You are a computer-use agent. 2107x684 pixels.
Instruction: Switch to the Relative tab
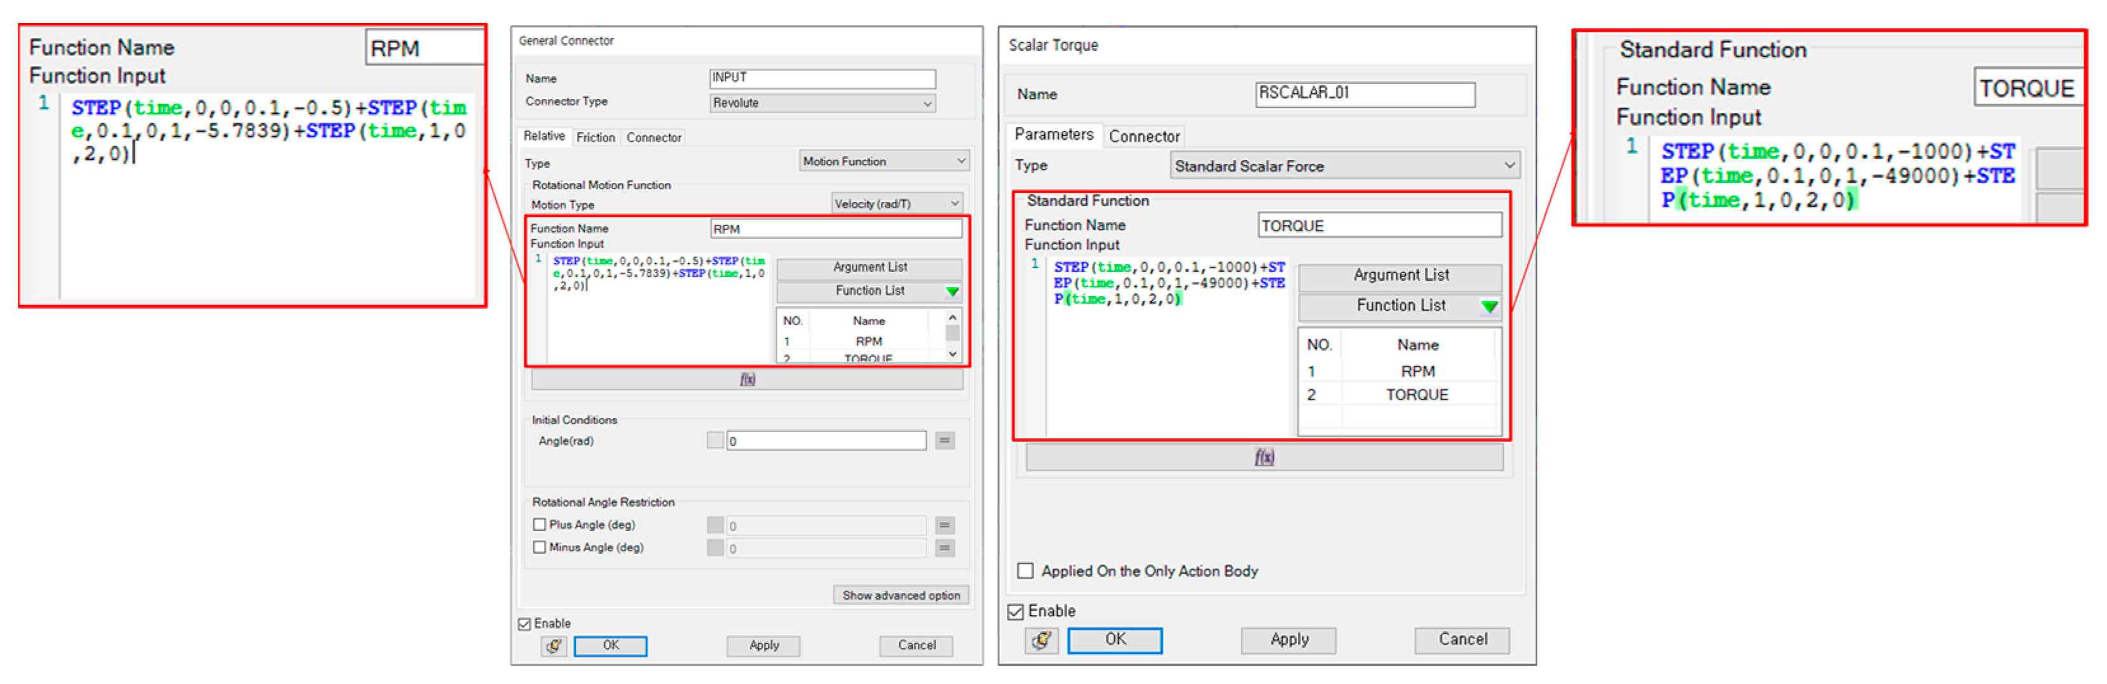coord(544,137)
